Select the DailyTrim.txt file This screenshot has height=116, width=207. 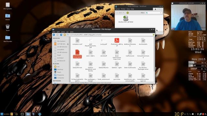coord(77,65)
